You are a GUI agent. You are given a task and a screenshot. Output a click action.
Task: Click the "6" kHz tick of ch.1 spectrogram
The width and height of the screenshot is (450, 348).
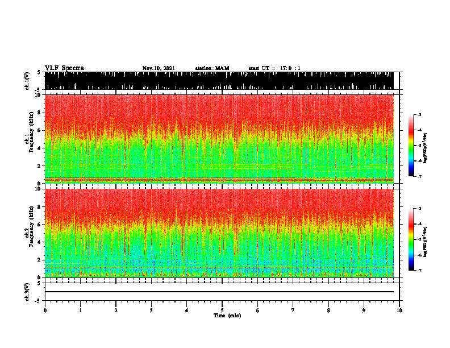click(39, 130)
